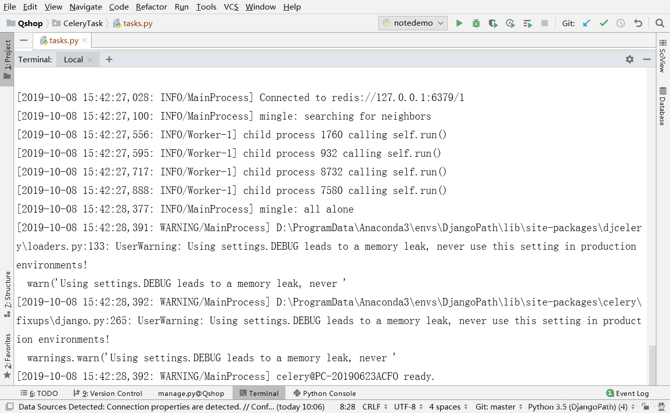The height and width of the screenshot is (413, 670).
Task: Toggle tool window bars in status corner
Action: click(x=9, y=406)
